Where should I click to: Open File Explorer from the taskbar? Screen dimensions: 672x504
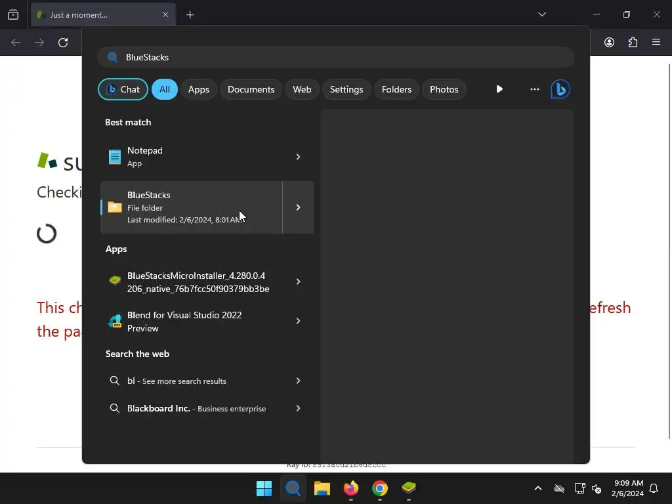click(x=322, y=488)
